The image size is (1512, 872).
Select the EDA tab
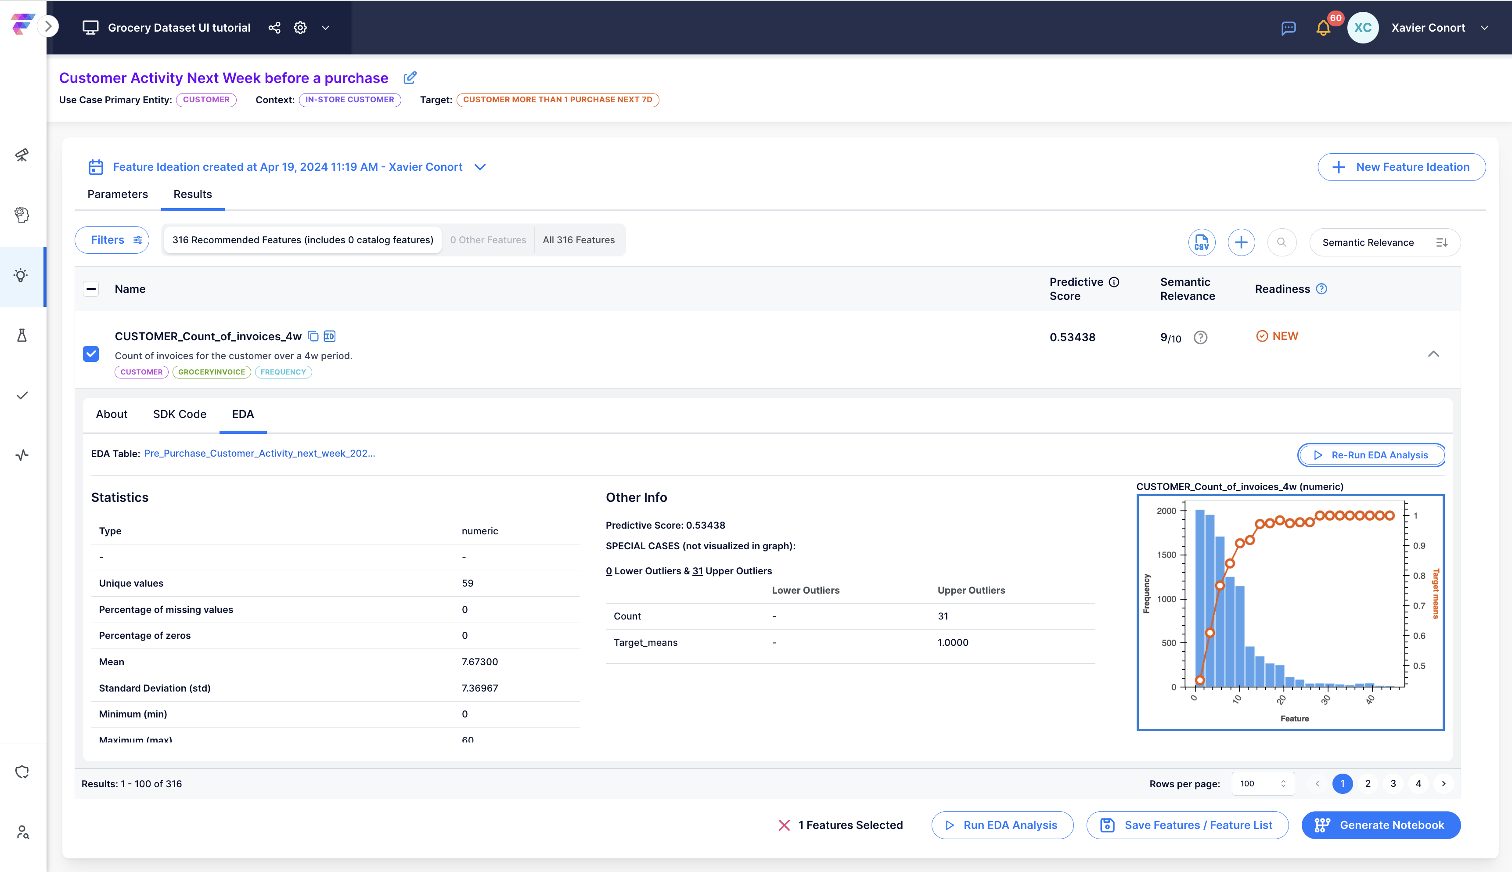click(x=242, y=414)
